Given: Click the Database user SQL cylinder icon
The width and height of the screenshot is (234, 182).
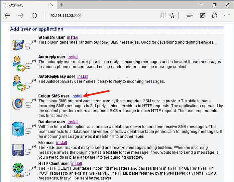Looking at the screenshot, I should [x=18, y=129].
